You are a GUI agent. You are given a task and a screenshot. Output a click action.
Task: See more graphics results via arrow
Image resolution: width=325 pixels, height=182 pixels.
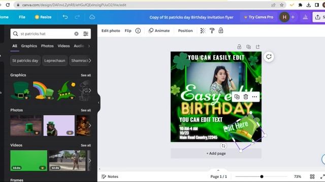90,90
